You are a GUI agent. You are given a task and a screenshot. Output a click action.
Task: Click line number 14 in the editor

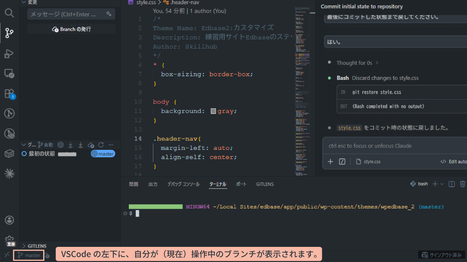[x=138, y=139]
